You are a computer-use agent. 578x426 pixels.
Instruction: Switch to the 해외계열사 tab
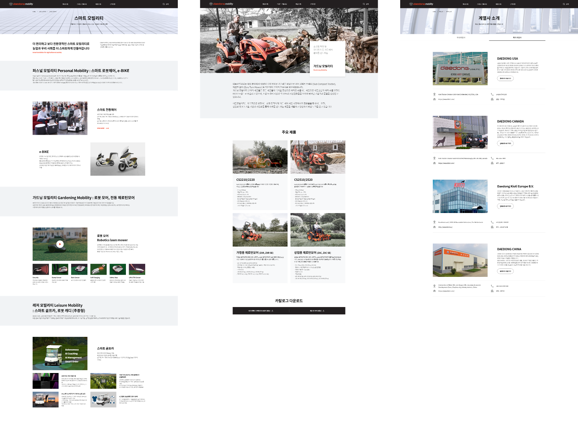click(x=517, y=38)
